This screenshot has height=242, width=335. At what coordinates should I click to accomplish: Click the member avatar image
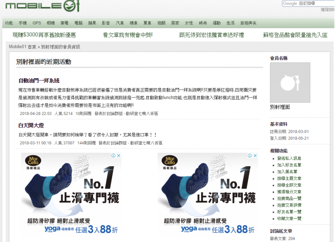(x=290, y=82)
